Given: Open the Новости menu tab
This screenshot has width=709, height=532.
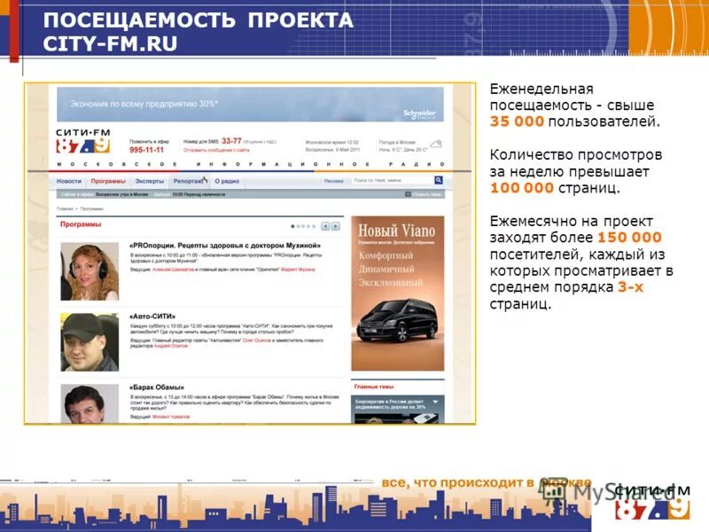Looking at the screenshot, I should coord(69,181).
